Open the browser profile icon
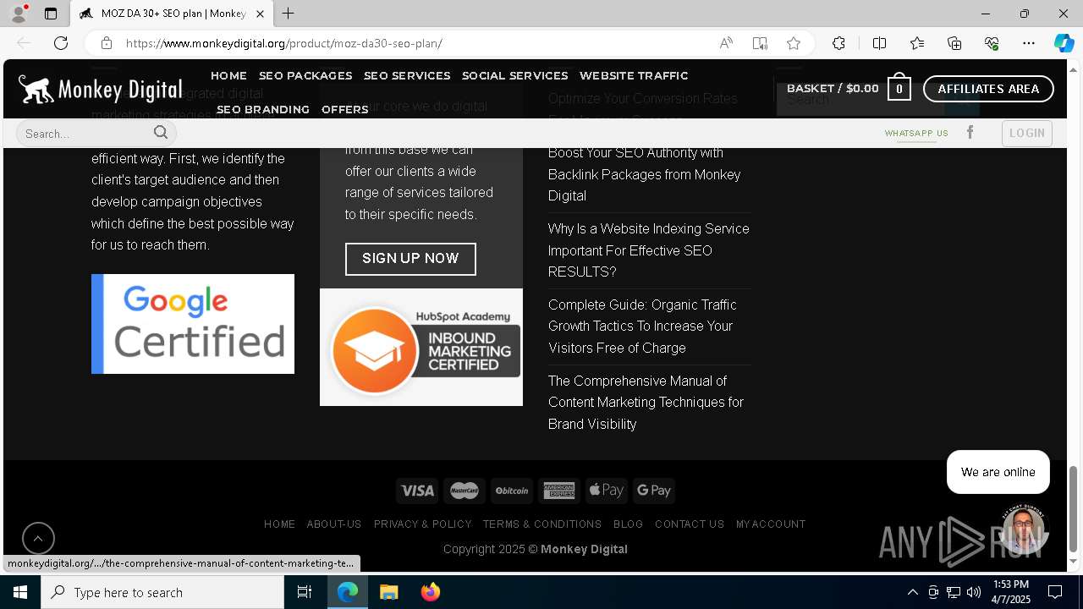 coord(18,14)
